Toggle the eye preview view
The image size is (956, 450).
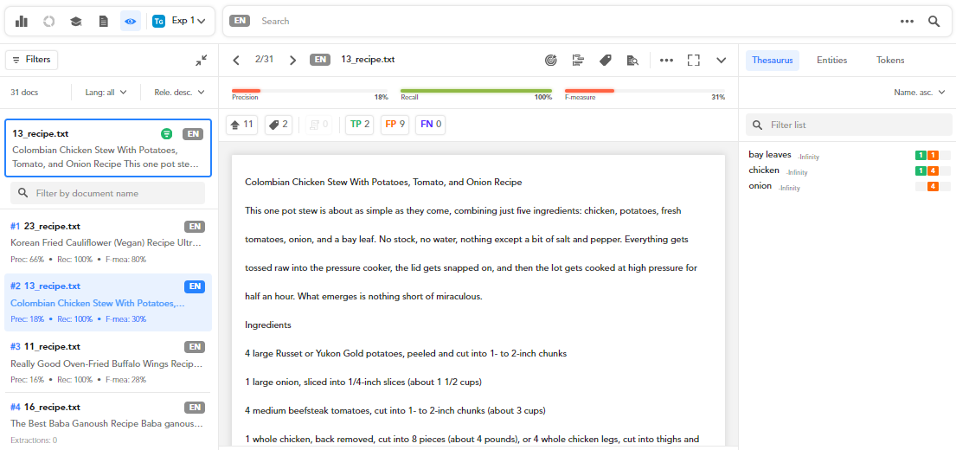[x=130, y=21]
